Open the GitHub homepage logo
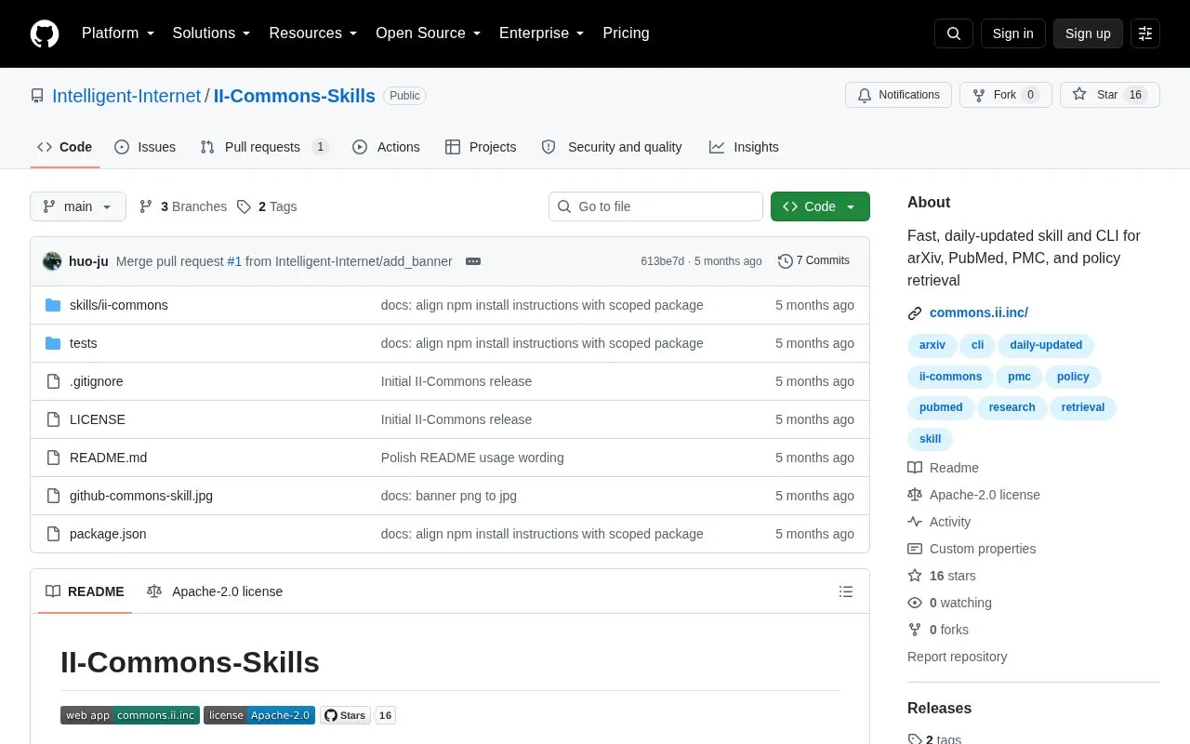Viewport: 1190px width, 744px height. [x=45, y=33]
